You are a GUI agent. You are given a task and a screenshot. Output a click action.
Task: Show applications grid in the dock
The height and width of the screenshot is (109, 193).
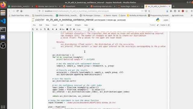3,107
